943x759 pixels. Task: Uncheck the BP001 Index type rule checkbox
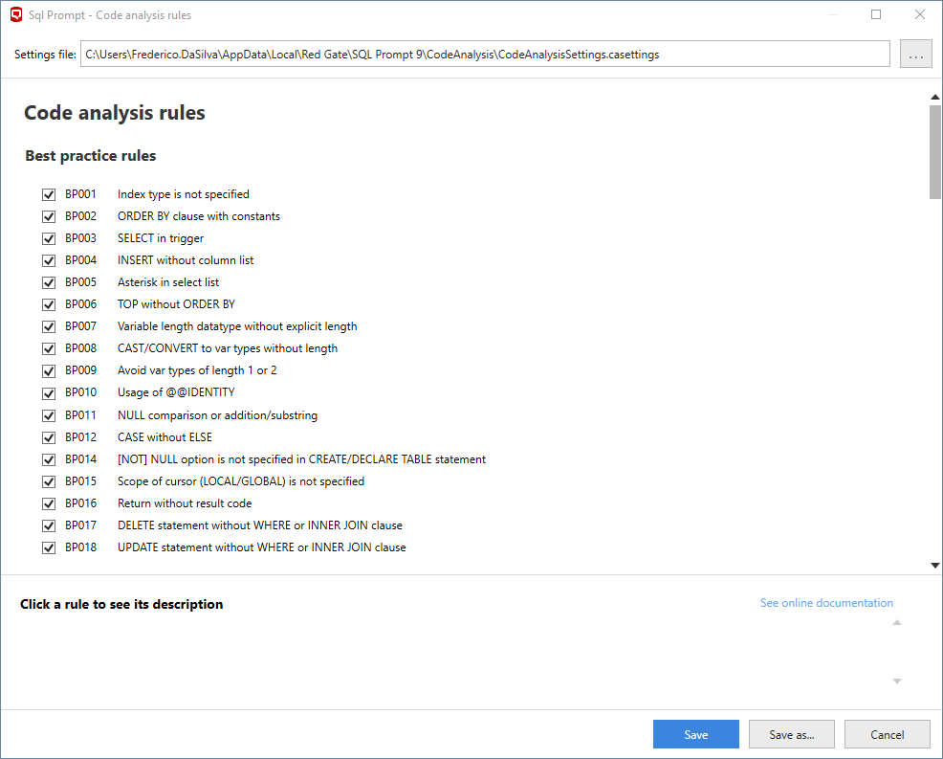[49, 194]
